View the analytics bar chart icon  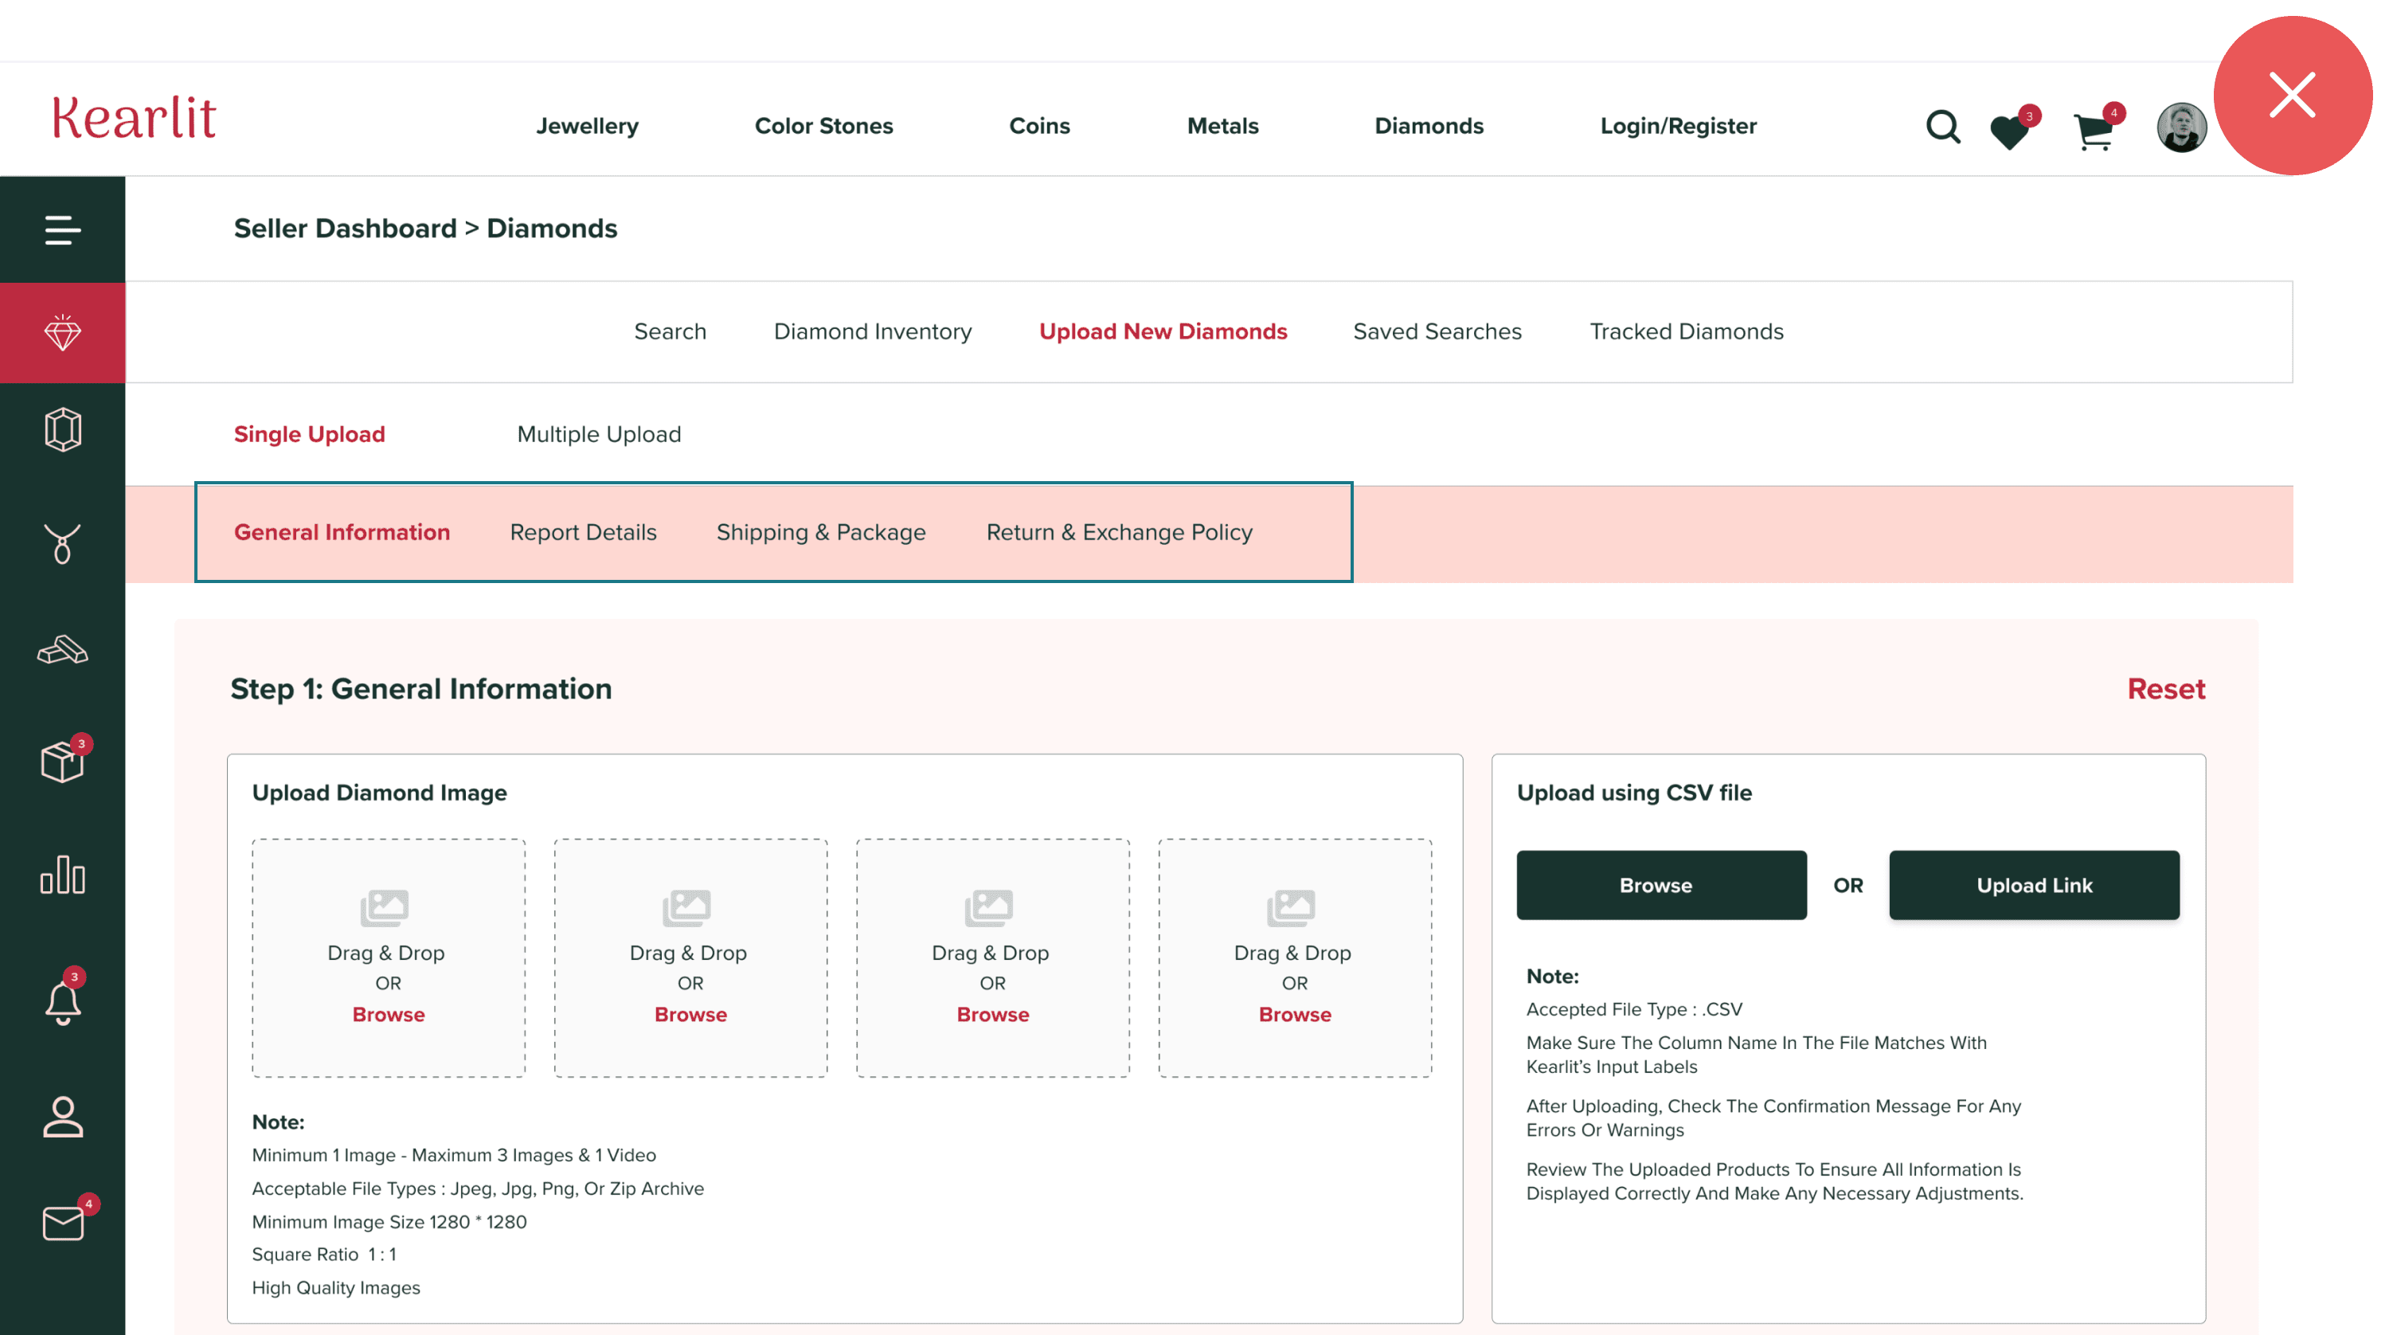[62, 875]
